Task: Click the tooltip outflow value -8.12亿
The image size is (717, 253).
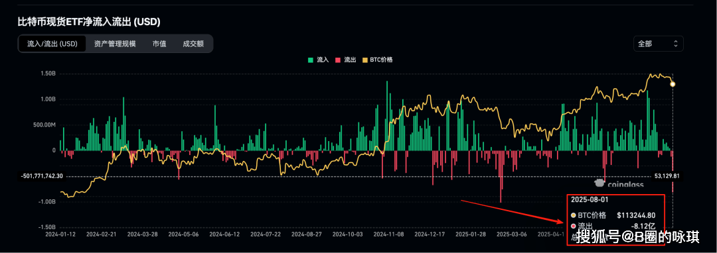Action: point(644,225)
